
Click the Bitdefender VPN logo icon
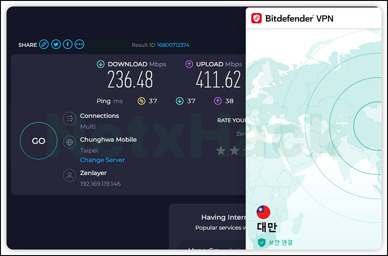pyautogui.click(x=256, y=18)
